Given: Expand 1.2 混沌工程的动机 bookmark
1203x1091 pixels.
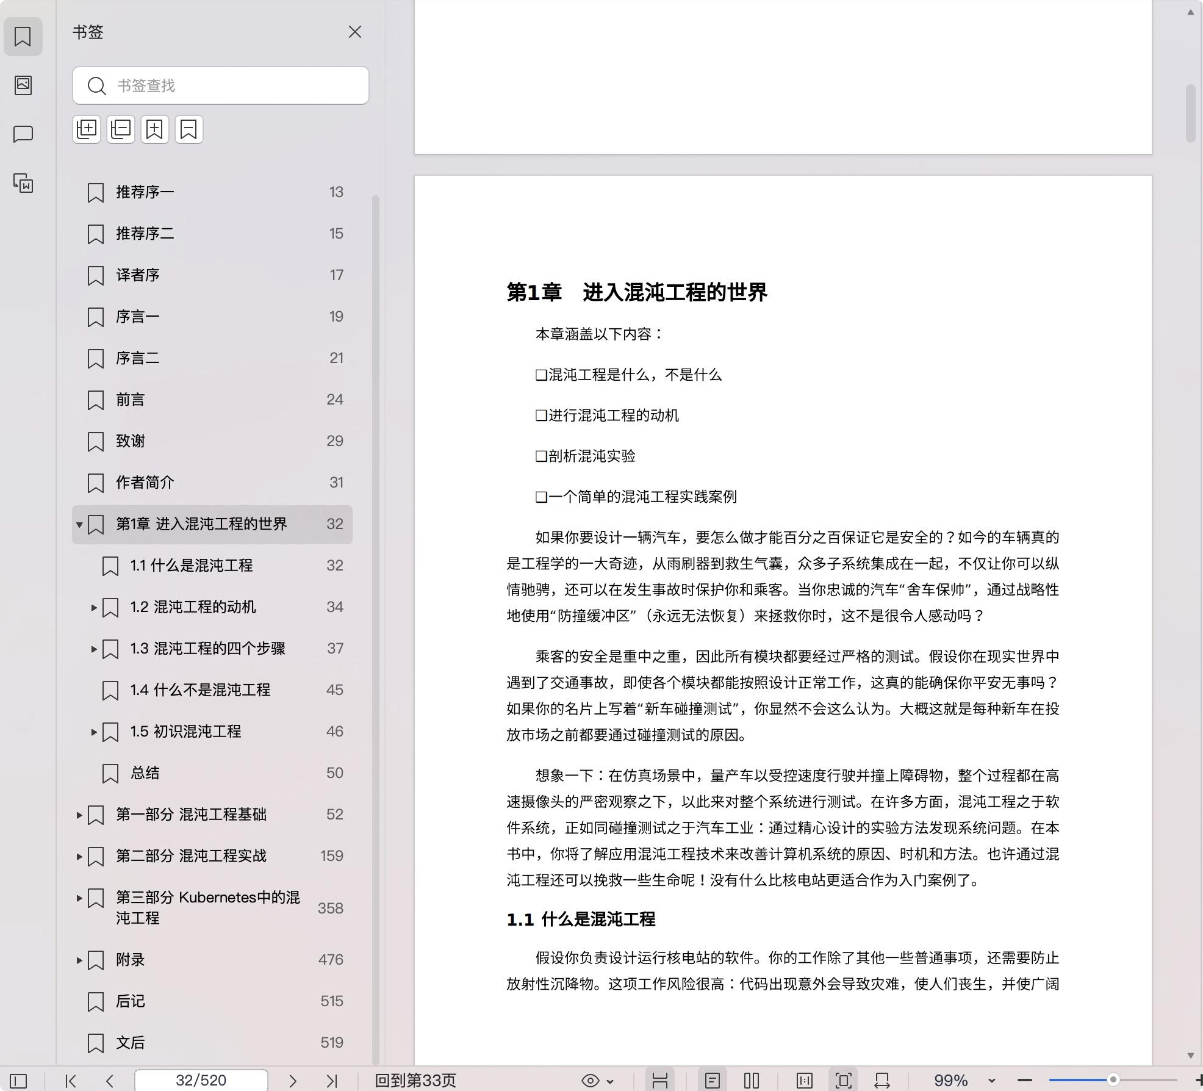Looking at the screenshot, I should pyautogui.click(x=94, y=607).
